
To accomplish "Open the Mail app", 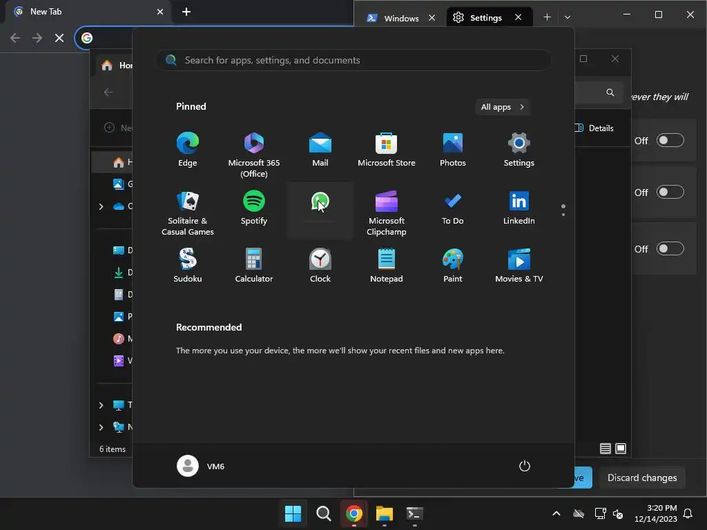I will tap(320, 150).
